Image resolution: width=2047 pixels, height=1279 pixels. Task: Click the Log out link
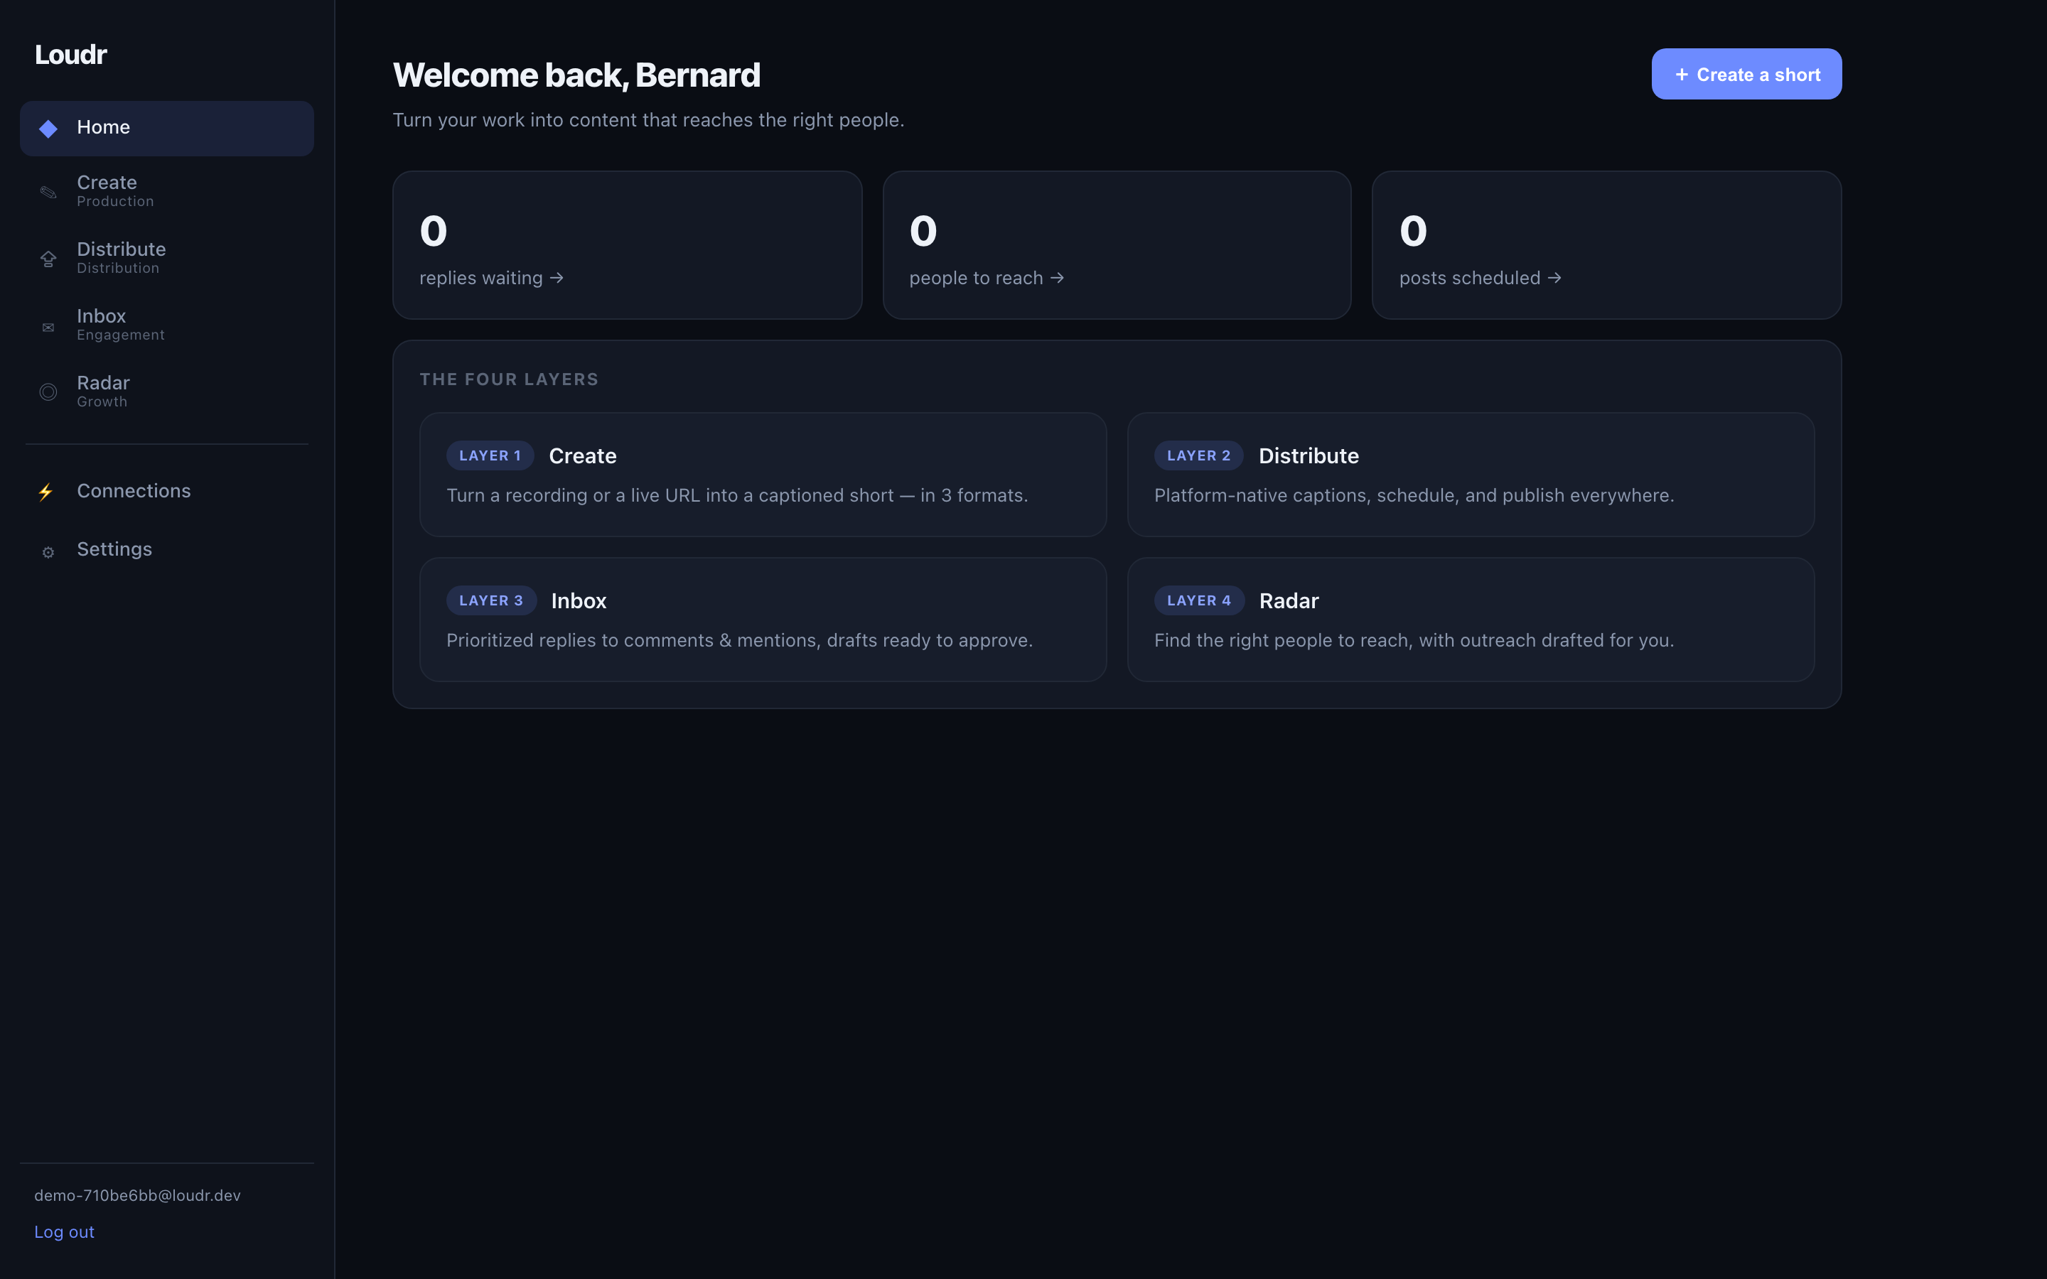[x=64, y=1231]
